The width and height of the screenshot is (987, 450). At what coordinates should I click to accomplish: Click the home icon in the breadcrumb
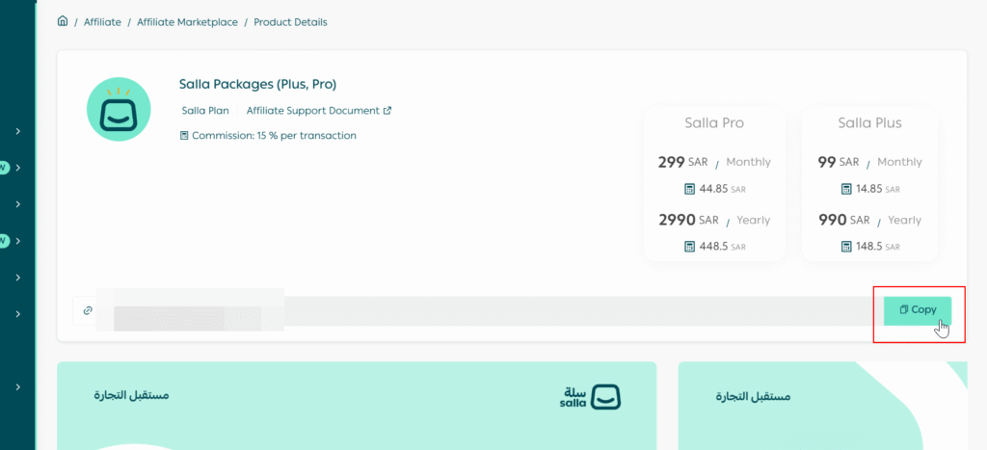64,21
